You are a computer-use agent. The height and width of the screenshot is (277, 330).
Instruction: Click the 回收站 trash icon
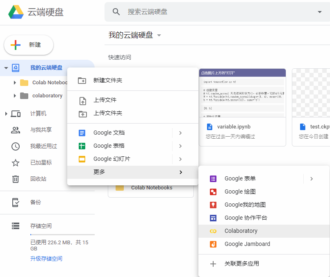point(16,179)
